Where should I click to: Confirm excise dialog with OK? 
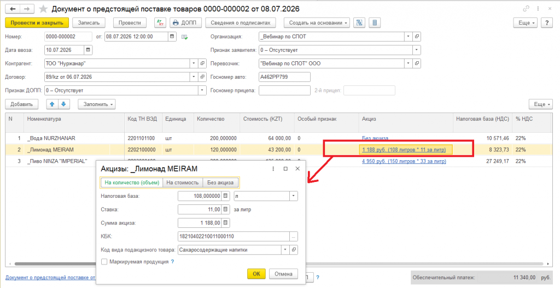point(256,274)
